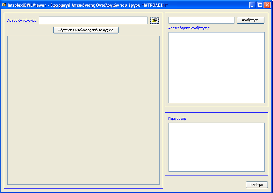Click the Αναζήτηση search button
Image resolution: width=273 pixels, height=193 pixels.
click(250, 20)
